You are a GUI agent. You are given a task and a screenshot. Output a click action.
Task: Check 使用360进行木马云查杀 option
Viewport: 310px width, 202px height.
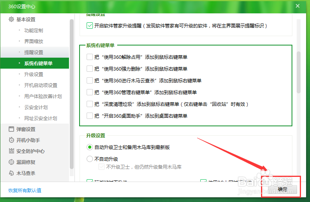[90, 80]
